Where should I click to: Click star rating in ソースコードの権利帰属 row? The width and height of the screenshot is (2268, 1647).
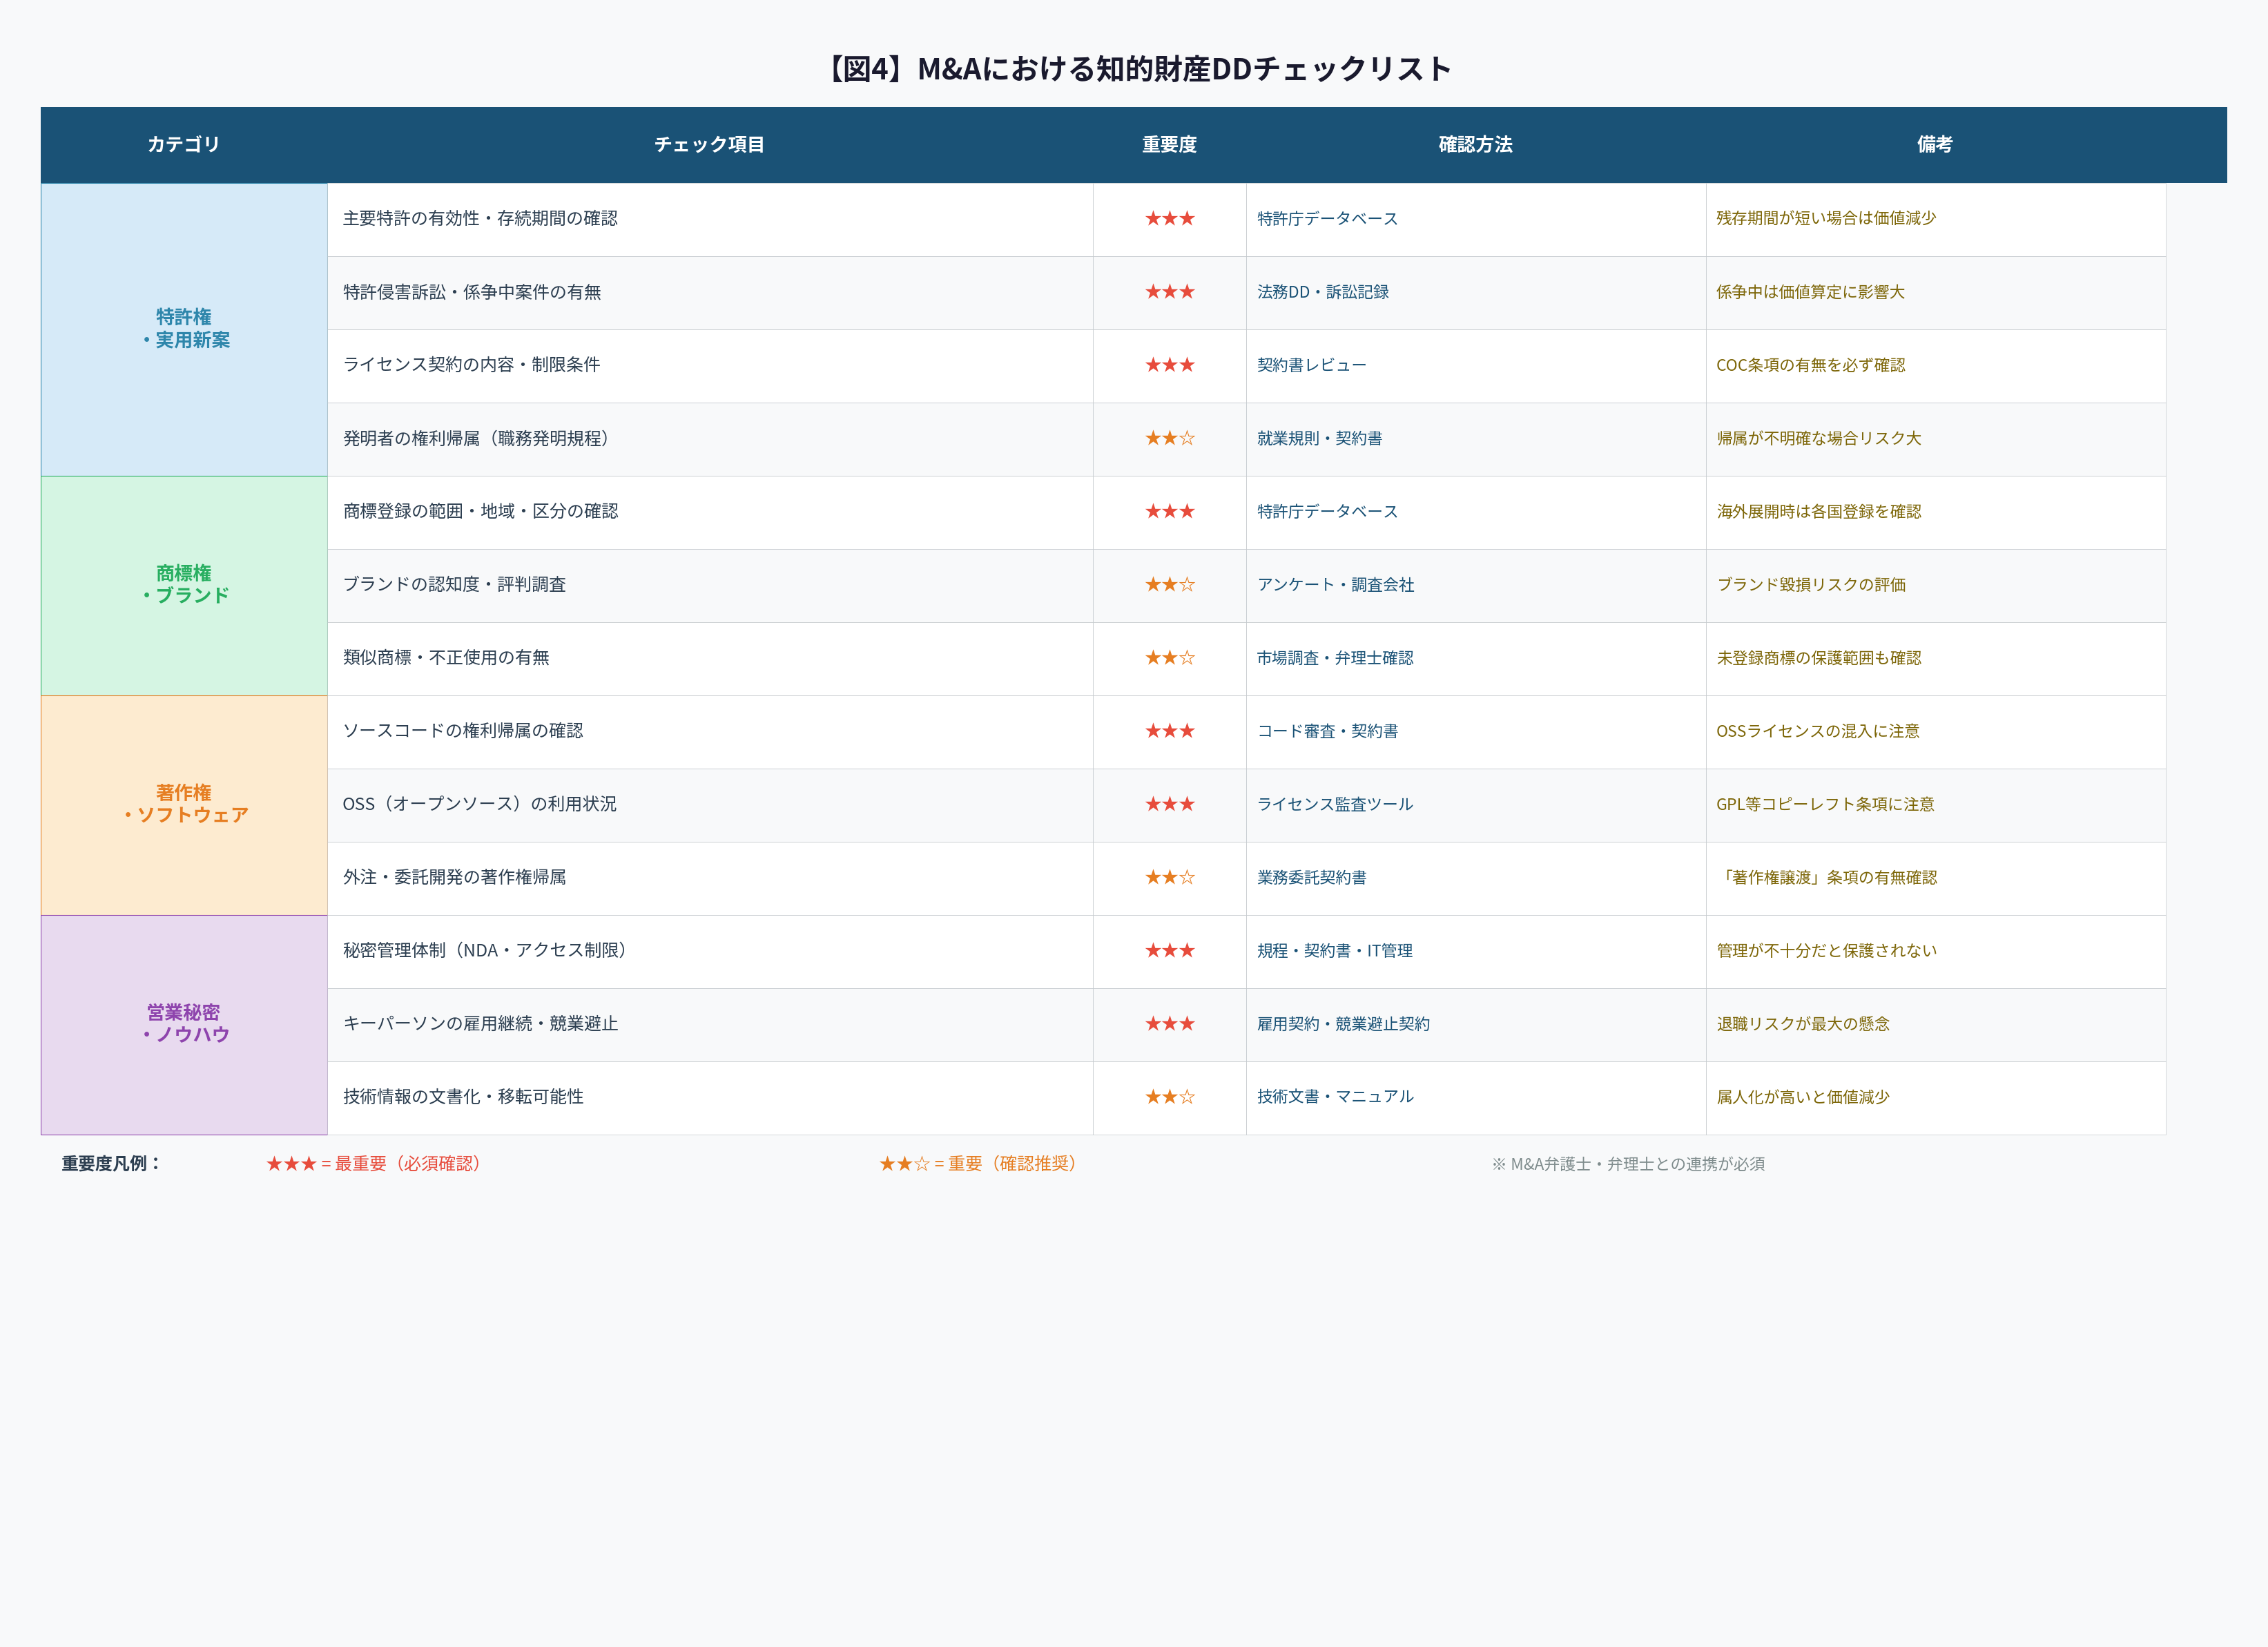(1170, 730)
